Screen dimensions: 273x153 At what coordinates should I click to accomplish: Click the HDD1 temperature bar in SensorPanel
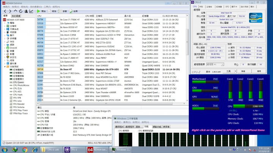[x=206, y=109]
